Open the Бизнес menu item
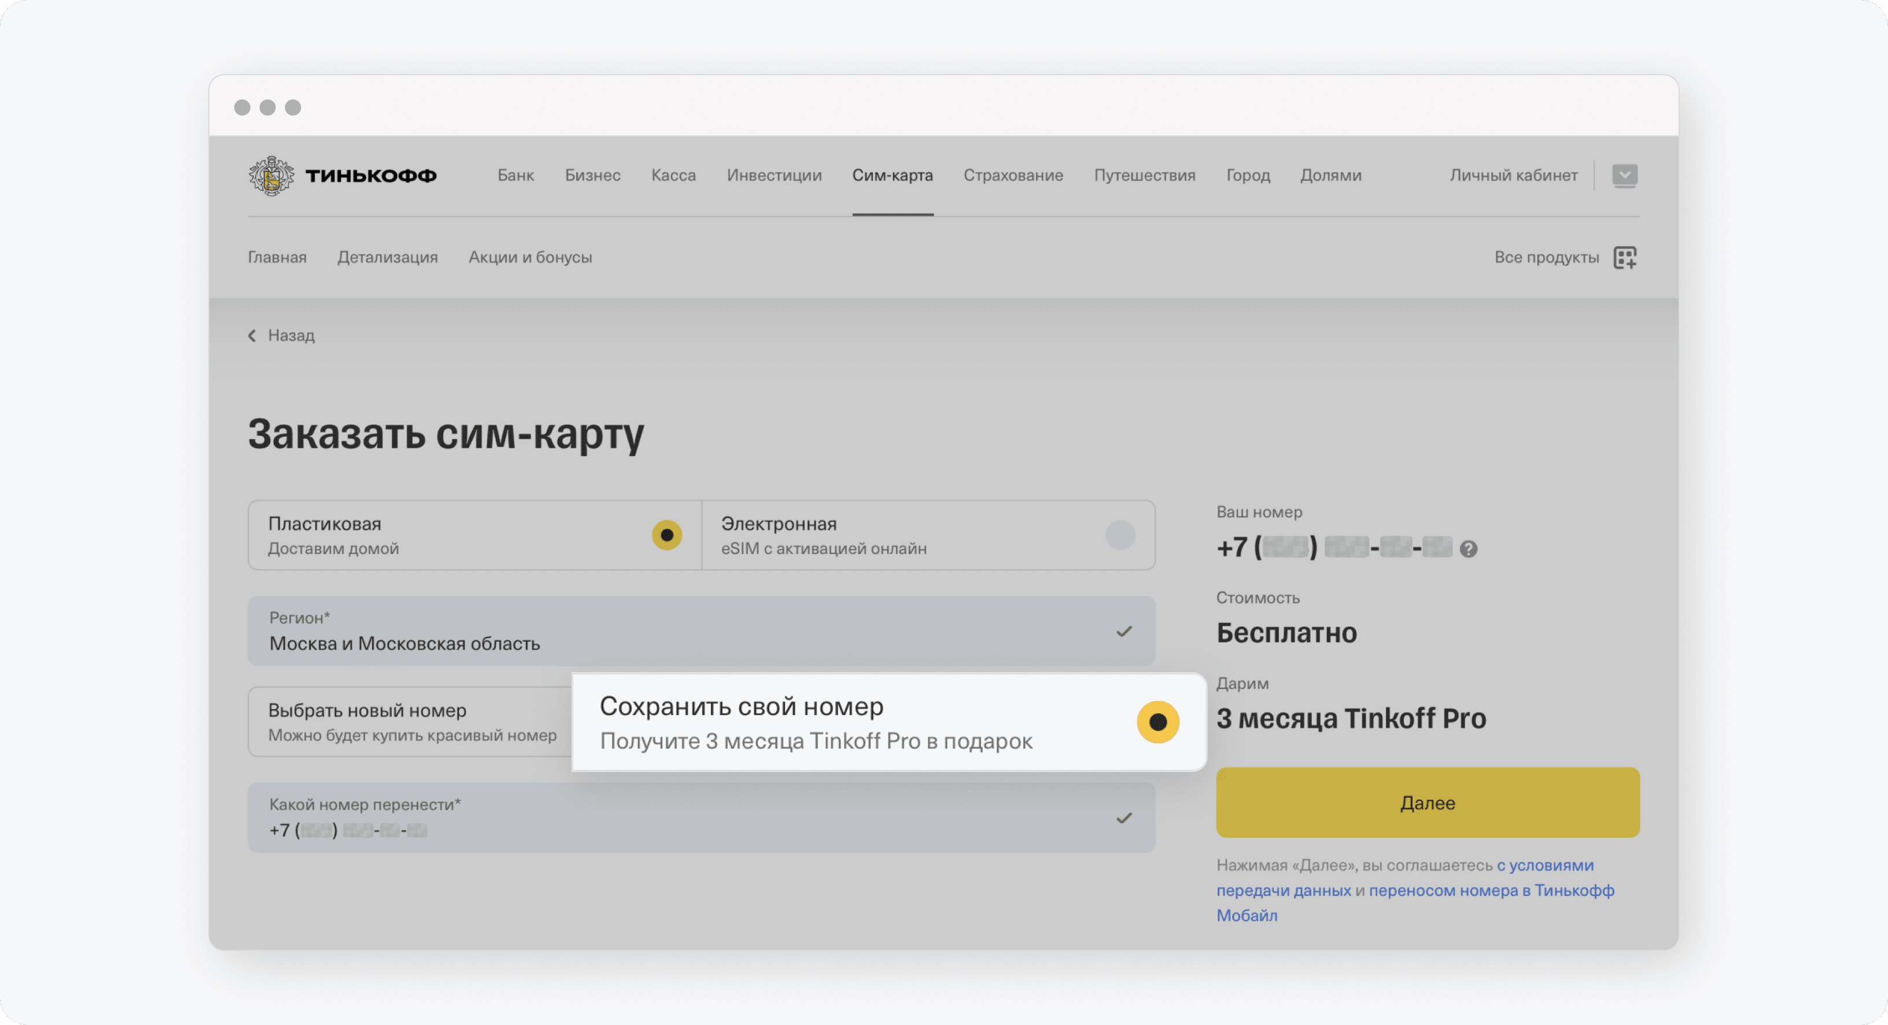 click(x=592, y=175)
